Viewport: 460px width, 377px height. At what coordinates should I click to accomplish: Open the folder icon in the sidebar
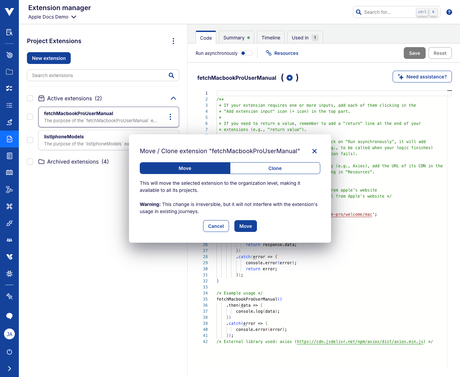point(9,72)
